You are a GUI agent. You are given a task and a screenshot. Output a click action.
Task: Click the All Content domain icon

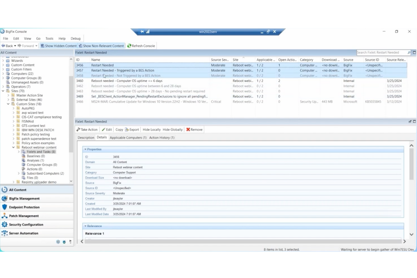(x=5, y=190)
